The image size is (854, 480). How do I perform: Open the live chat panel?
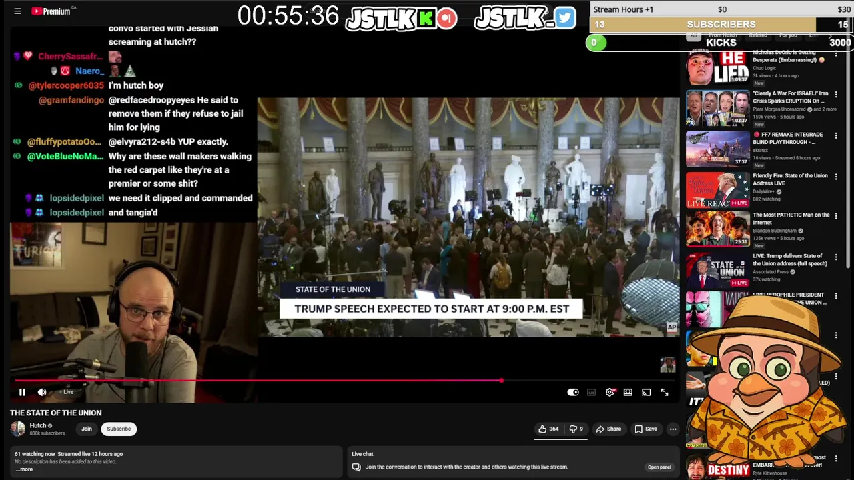[x=659, y=467]
